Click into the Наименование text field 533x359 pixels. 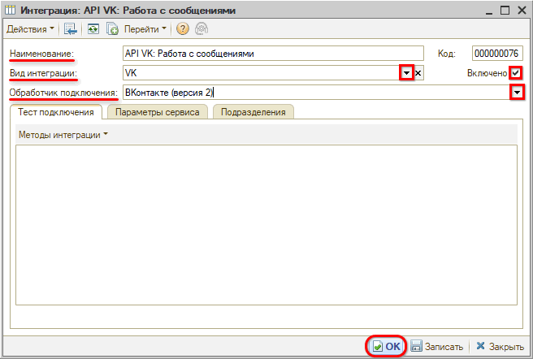[x=272, y=54]
